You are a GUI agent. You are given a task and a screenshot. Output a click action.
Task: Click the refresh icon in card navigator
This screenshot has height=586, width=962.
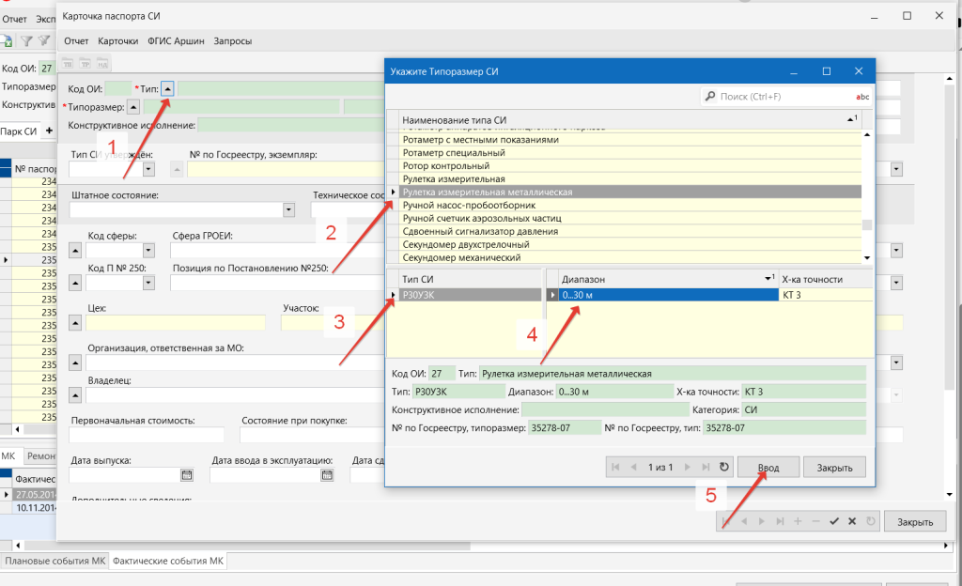coord(871,521)
